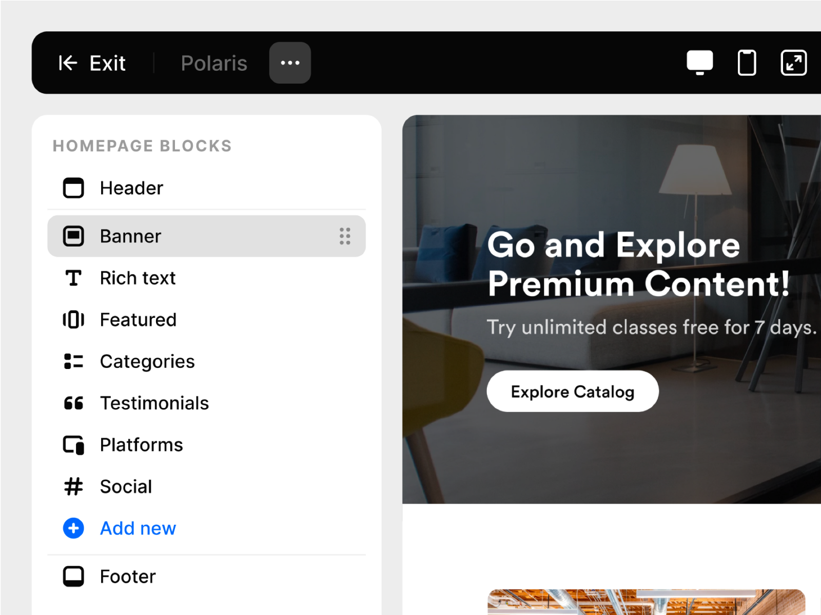Select the Banner block

[x=131, y=236]
